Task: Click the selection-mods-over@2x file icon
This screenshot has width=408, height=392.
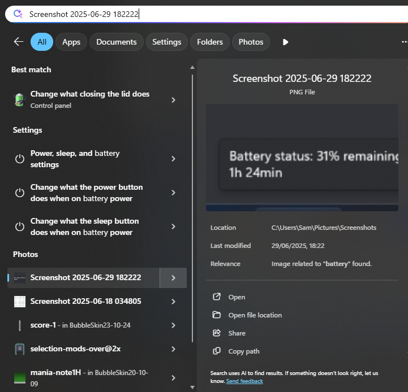Action: pyautogui.click(x=19, y=349)
